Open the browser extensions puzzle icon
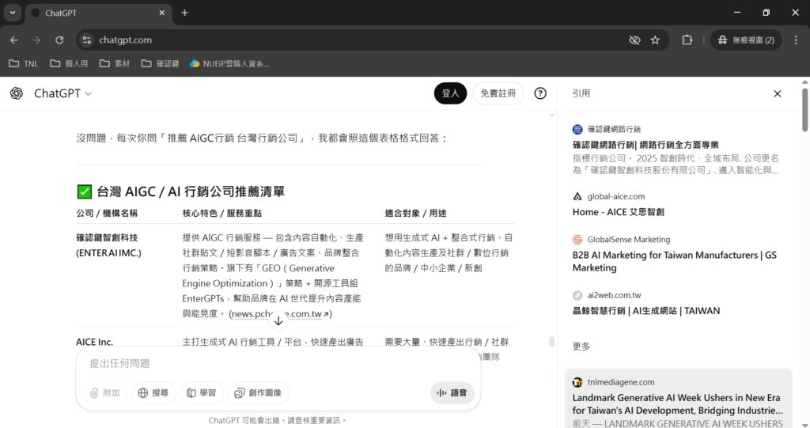810x428 pixels. 687,40
